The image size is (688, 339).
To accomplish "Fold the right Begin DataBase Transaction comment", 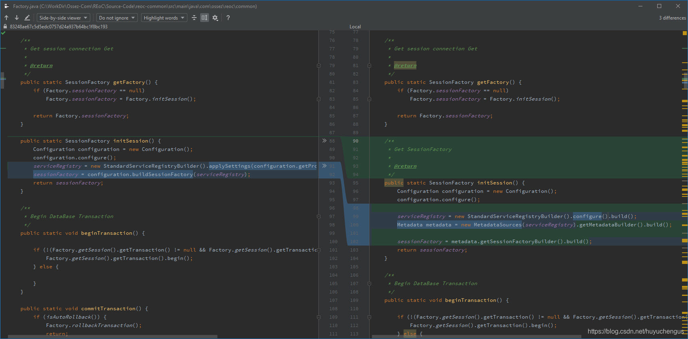I will click(369, 283).
